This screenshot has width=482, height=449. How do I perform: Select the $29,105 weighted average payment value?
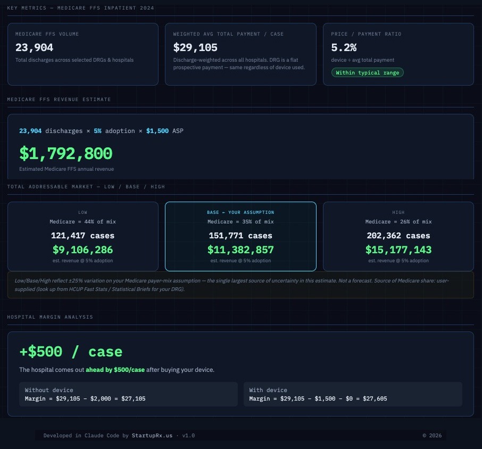(x=195, y=47)
